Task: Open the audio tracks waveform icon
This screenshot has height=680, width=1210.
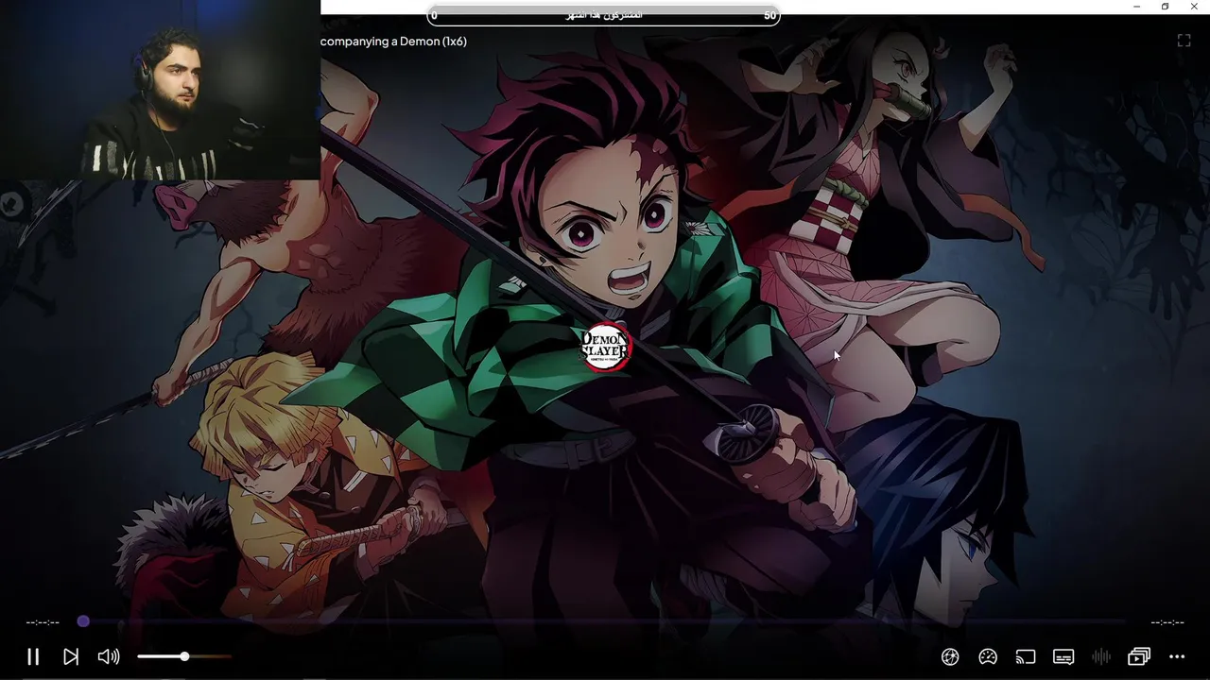Action: click(x=1101, y=656)
